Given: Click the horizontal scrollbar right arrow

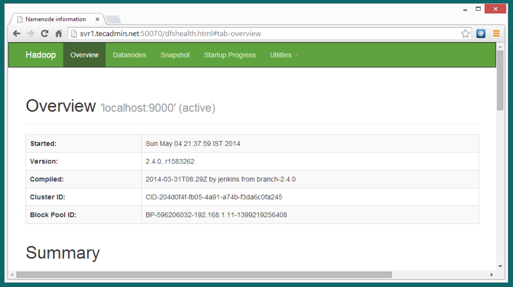Looking at the screenshot, I should tap(491, 274).
